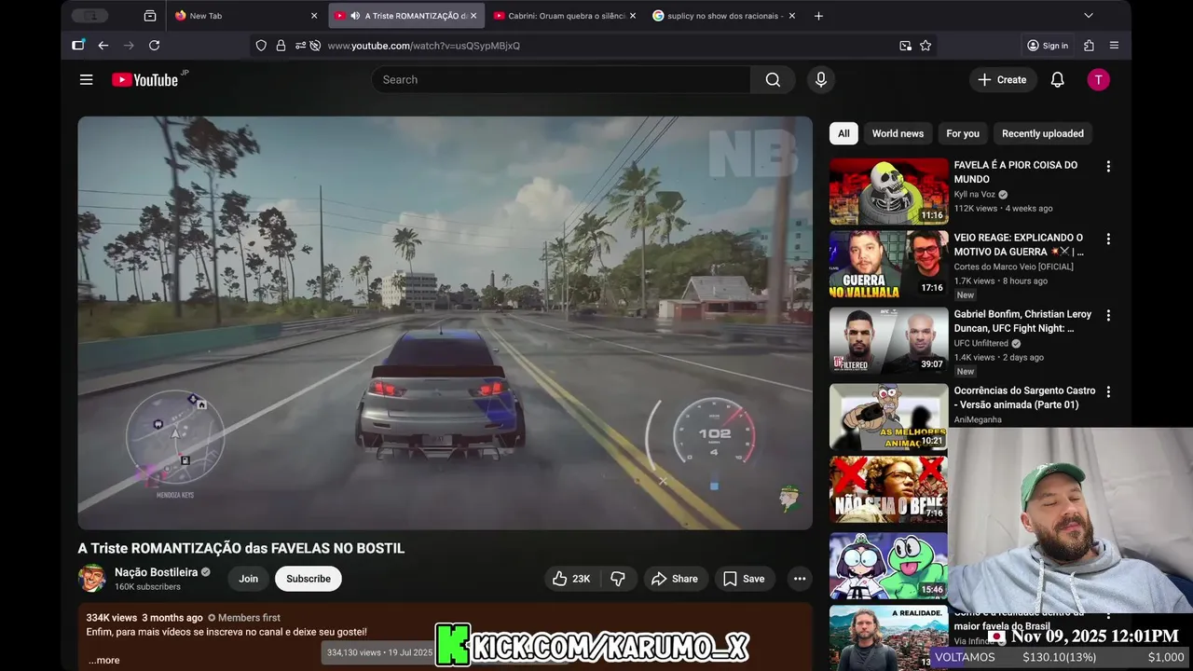Open Ocorrências do Sargento Castro thumbnail

pos(889,417)
